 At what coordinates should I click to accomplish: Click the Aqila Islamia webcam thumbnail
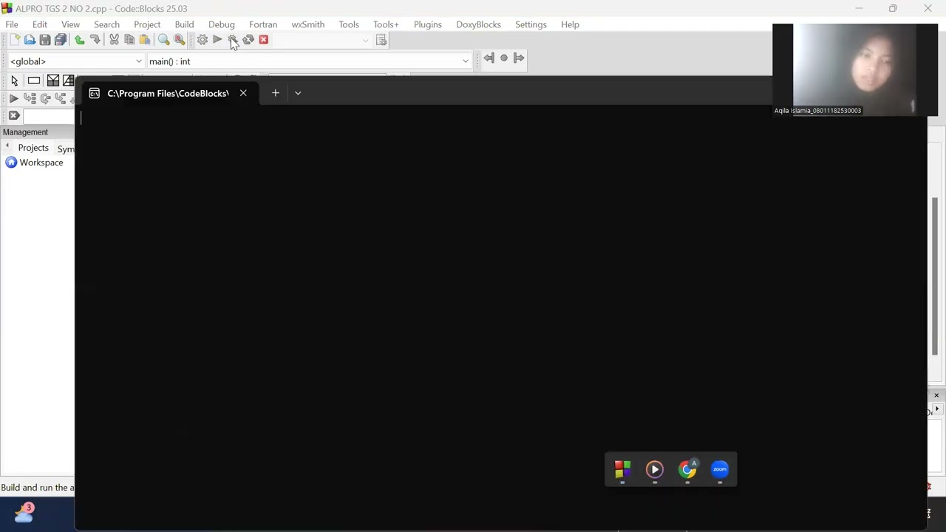click(855, 70)
